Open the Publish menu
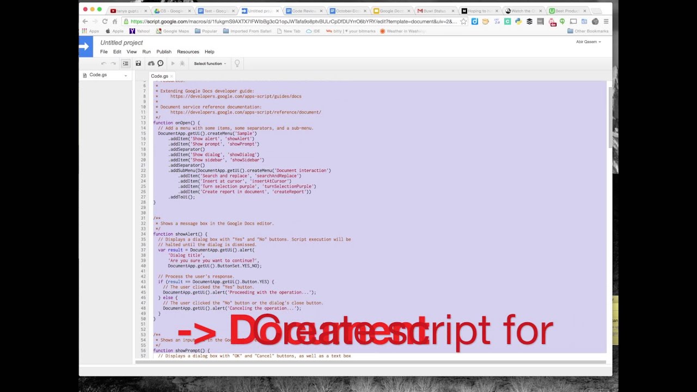Viewport: 697px width, 392px height. tap(164, 52)
